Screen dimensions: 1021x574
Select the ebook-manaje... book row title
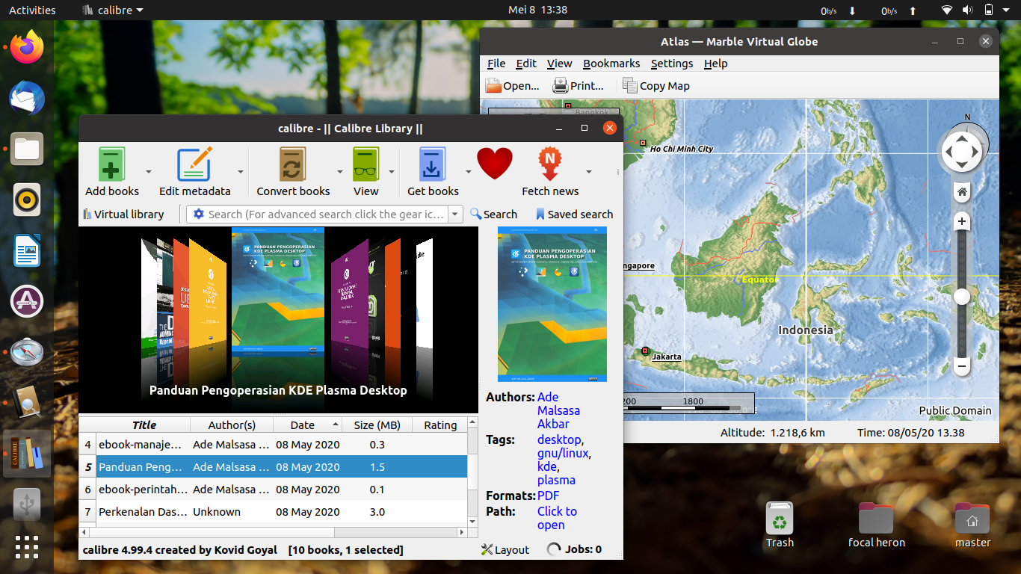(141, 445)
